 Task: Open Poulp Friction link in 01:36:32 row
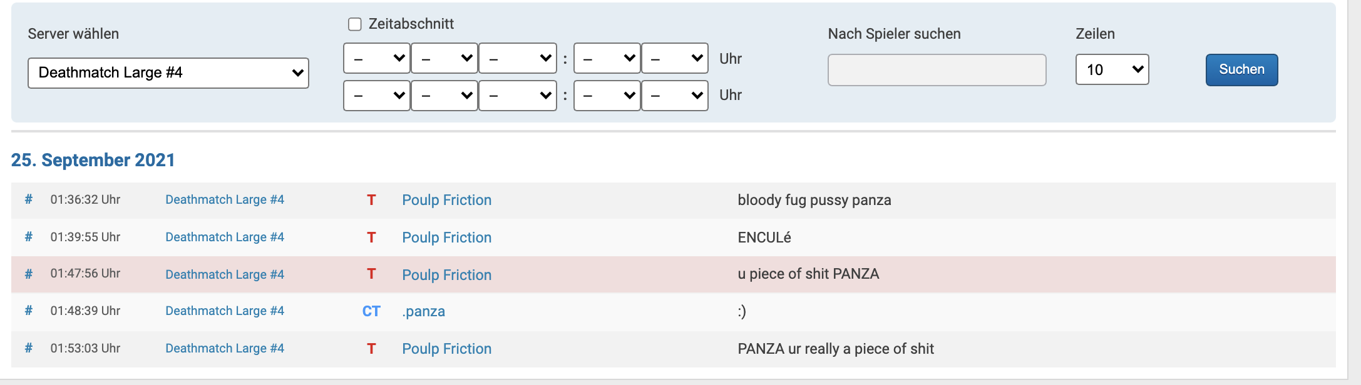[447, 200]
